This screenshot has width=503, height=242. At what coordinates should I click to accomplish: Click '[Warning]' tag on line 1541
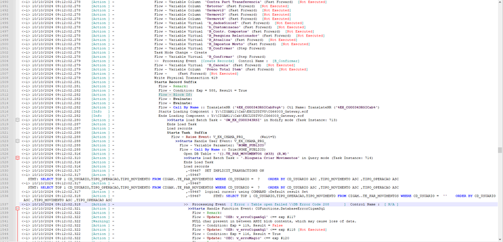[x=101, y=221]
